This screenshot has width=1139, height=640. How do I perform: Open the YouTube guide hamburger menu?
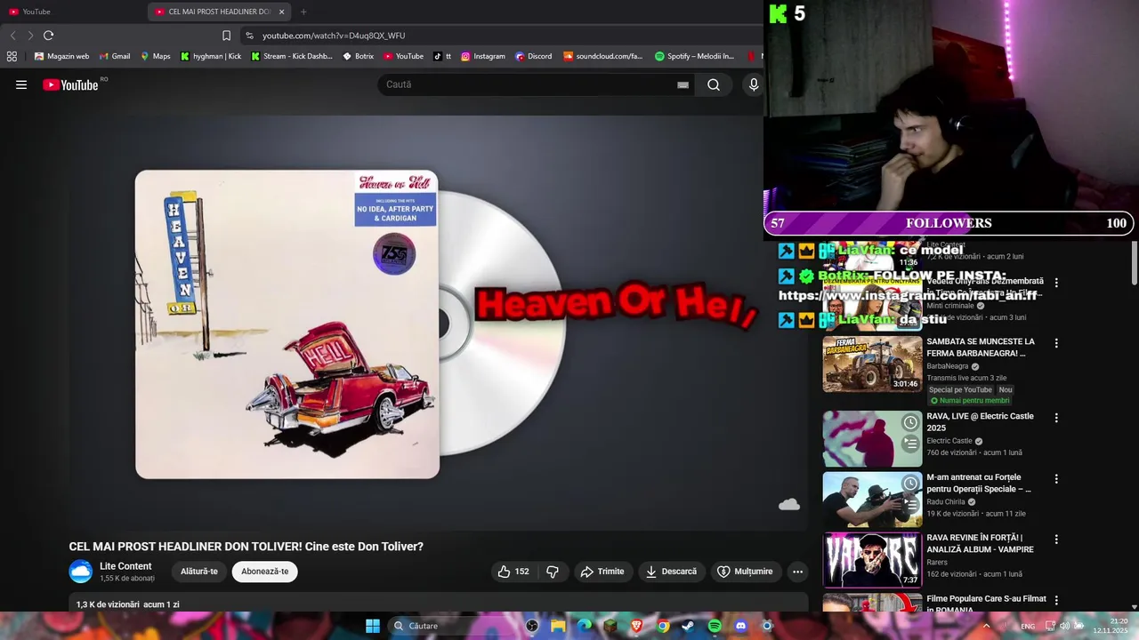[x=21, y=84]
